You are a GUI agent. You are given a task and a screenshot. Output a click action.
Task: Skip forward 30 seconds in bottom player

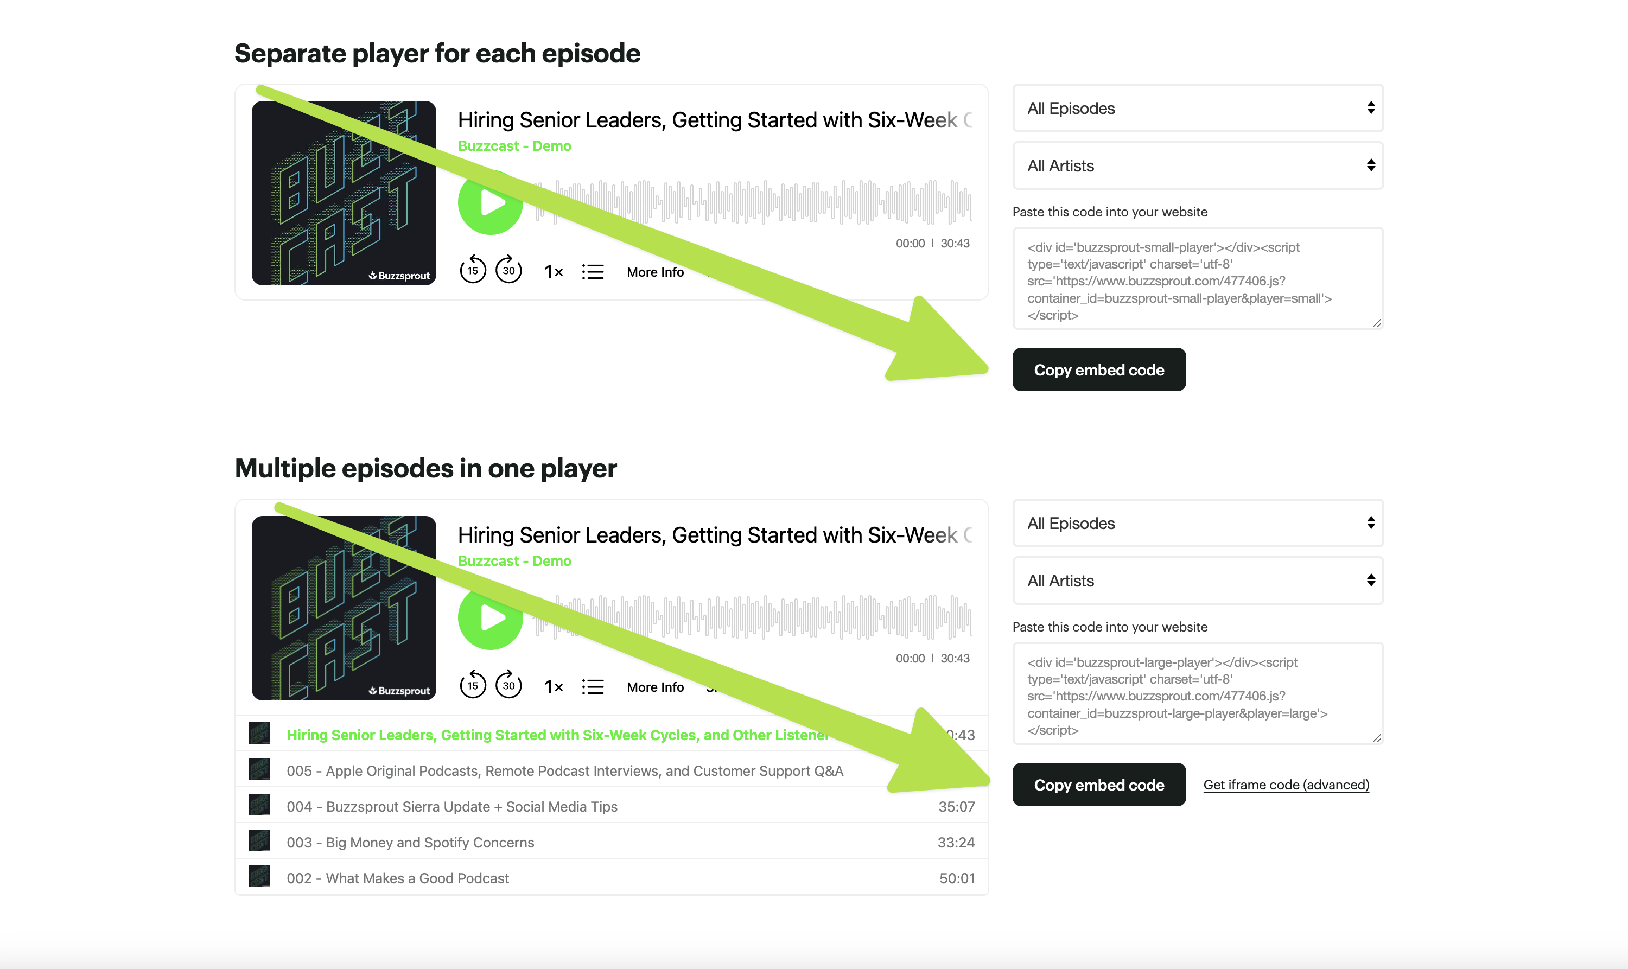click(508, 685)
